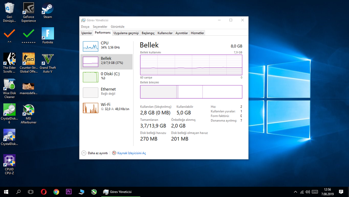Open the Başlangıç tab
The height and width of the screenshot is (197, 349).
pos(148,33)
